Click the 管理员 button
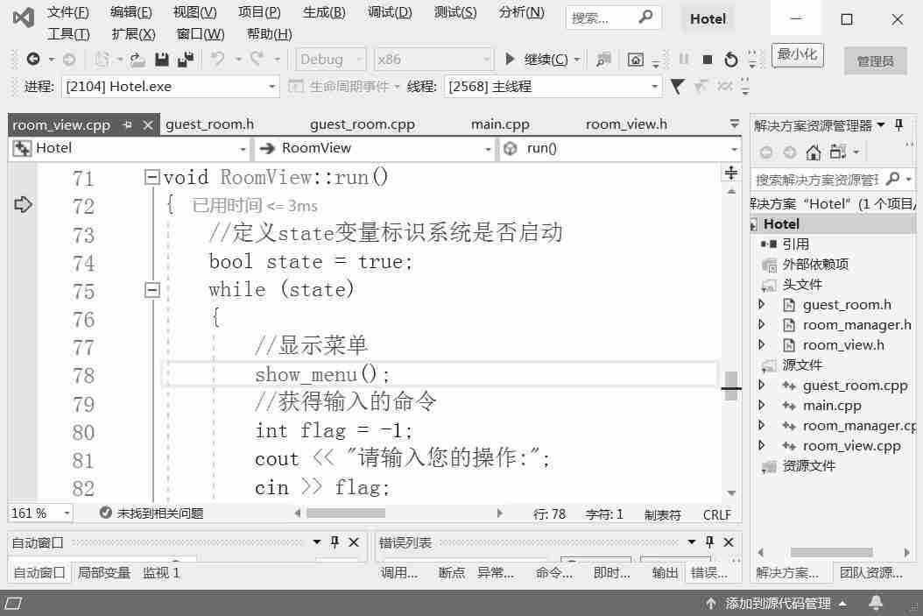923x616 pixels. coord(875,60)
